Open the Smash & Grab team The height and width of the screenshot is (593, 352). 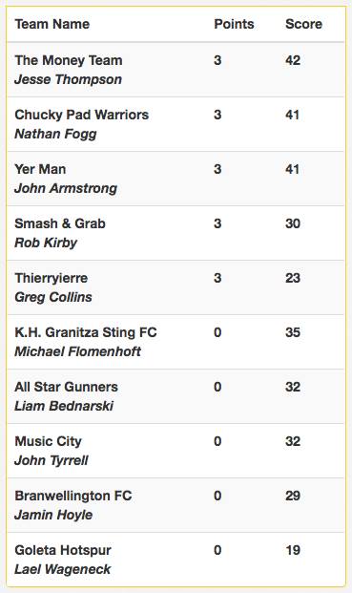tap(60, 223)
